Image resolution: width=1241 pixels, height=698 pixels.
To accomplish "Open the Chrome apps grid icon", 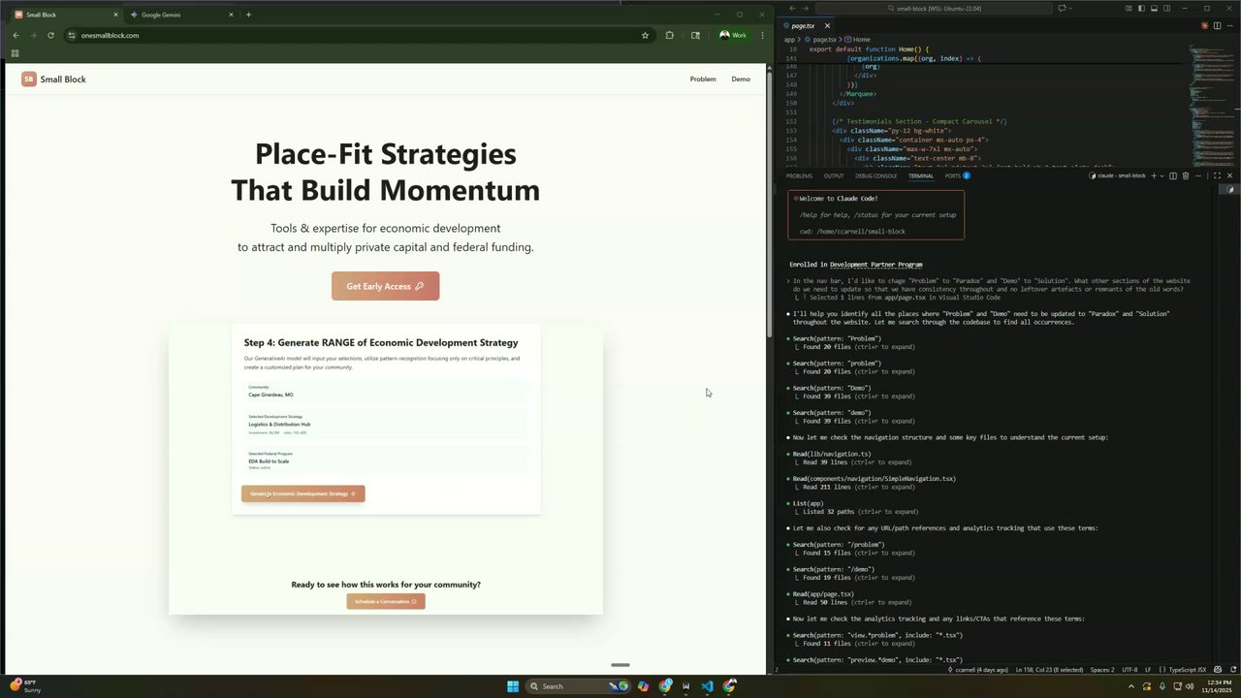I will coord(15,53).
